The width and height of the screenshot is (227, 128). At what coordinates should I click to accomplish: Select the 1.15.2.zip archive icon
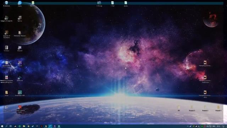pyautogui.click(x=99, y=4)
